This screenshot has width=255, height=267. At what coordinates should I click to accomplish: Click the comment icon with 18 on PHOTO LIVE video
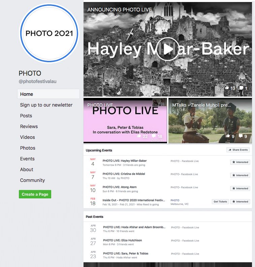click(x=154, y=136)
